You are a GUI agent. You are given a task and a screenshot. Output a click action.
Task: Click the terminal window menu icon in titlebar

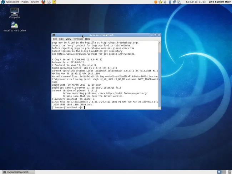click(x=54, y=35)
